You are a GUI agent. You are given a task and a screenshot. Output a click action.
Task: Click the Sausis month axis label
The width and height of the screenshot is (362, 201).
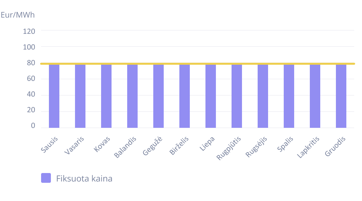click(50, 144)
